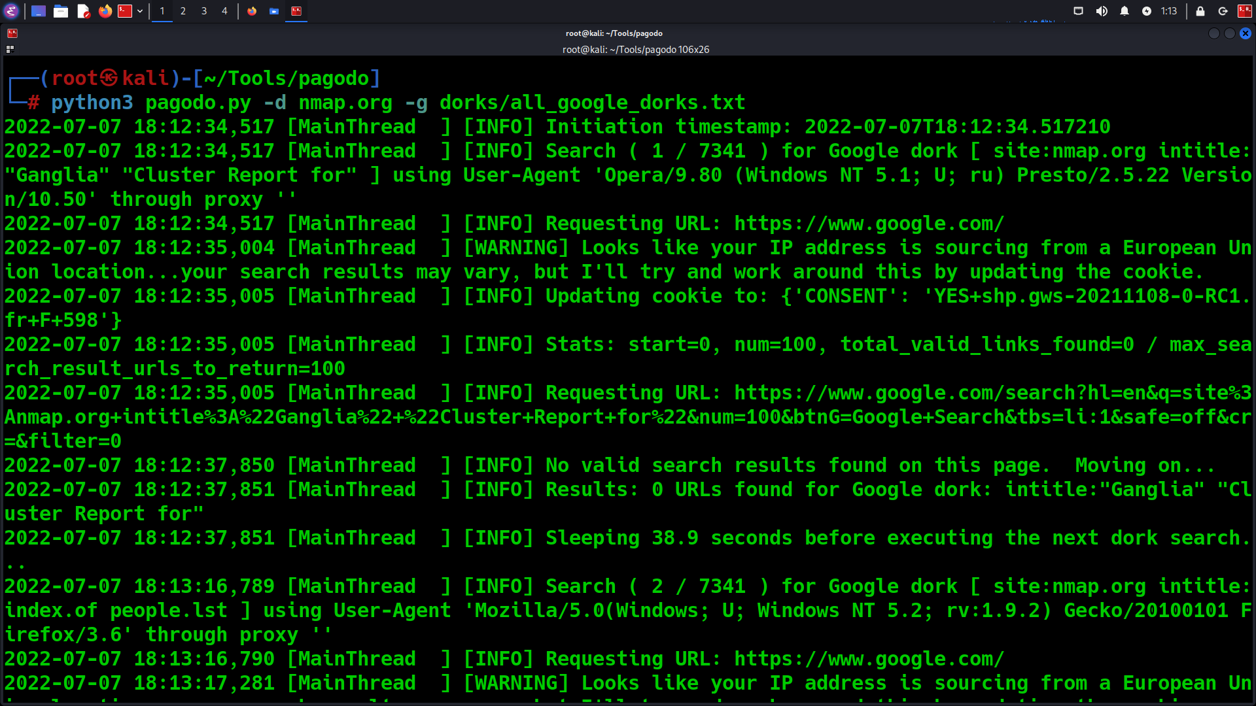Switch to workspace 4
1256x706 pixels.
[224, 11]
